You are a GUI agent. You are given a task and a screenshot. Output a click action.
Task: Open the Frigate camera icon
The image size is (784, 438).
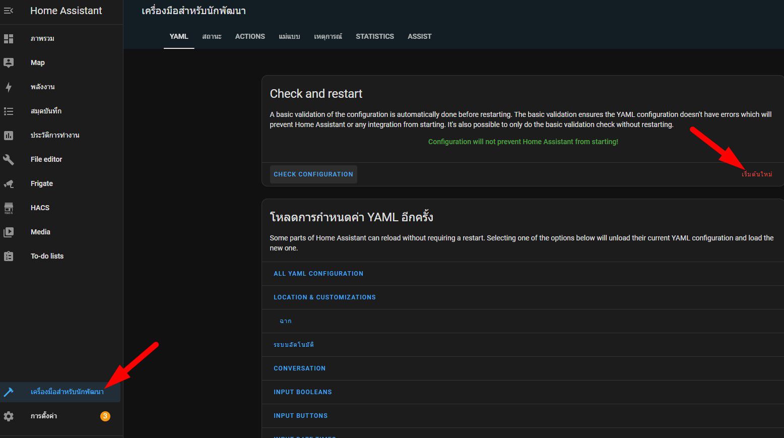(x=9, y=183)
